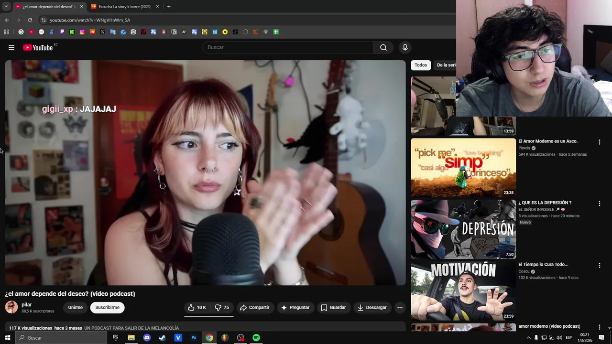Open the Twitch bookmark
Screen dimensions: 612x344
[62, 32]
